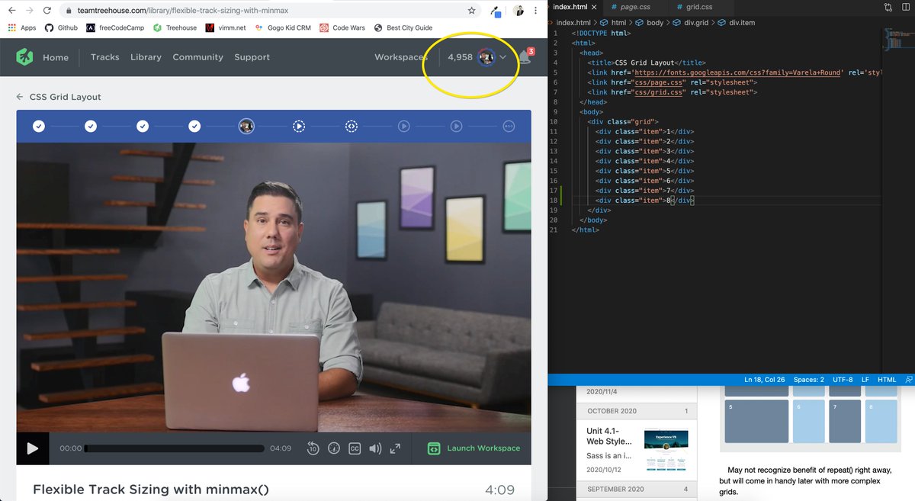Toggle closed captions

(x=354, y=448)
